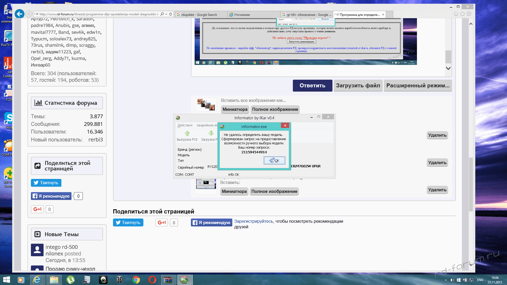Viewport: 507px width, 285px height.
Task: Open the Opera browser from the taskbar
Action: click(x=152, y=280)
